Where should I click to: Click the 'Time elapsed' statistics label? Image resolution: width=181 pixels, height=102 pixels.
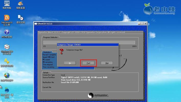click(48, 65)
